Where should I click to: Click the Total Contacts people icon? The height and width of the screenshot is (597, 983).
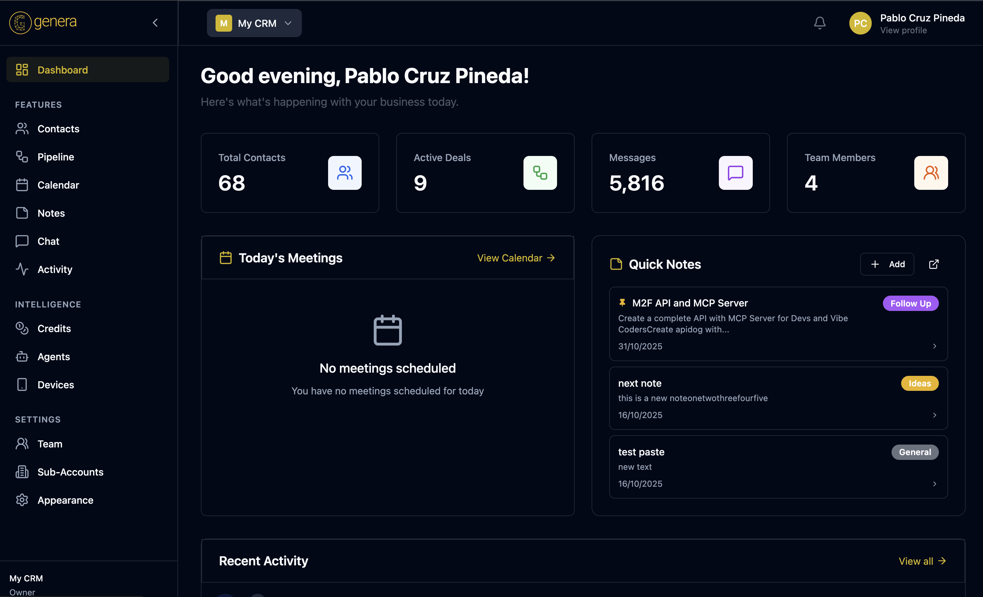click(345, 173)
